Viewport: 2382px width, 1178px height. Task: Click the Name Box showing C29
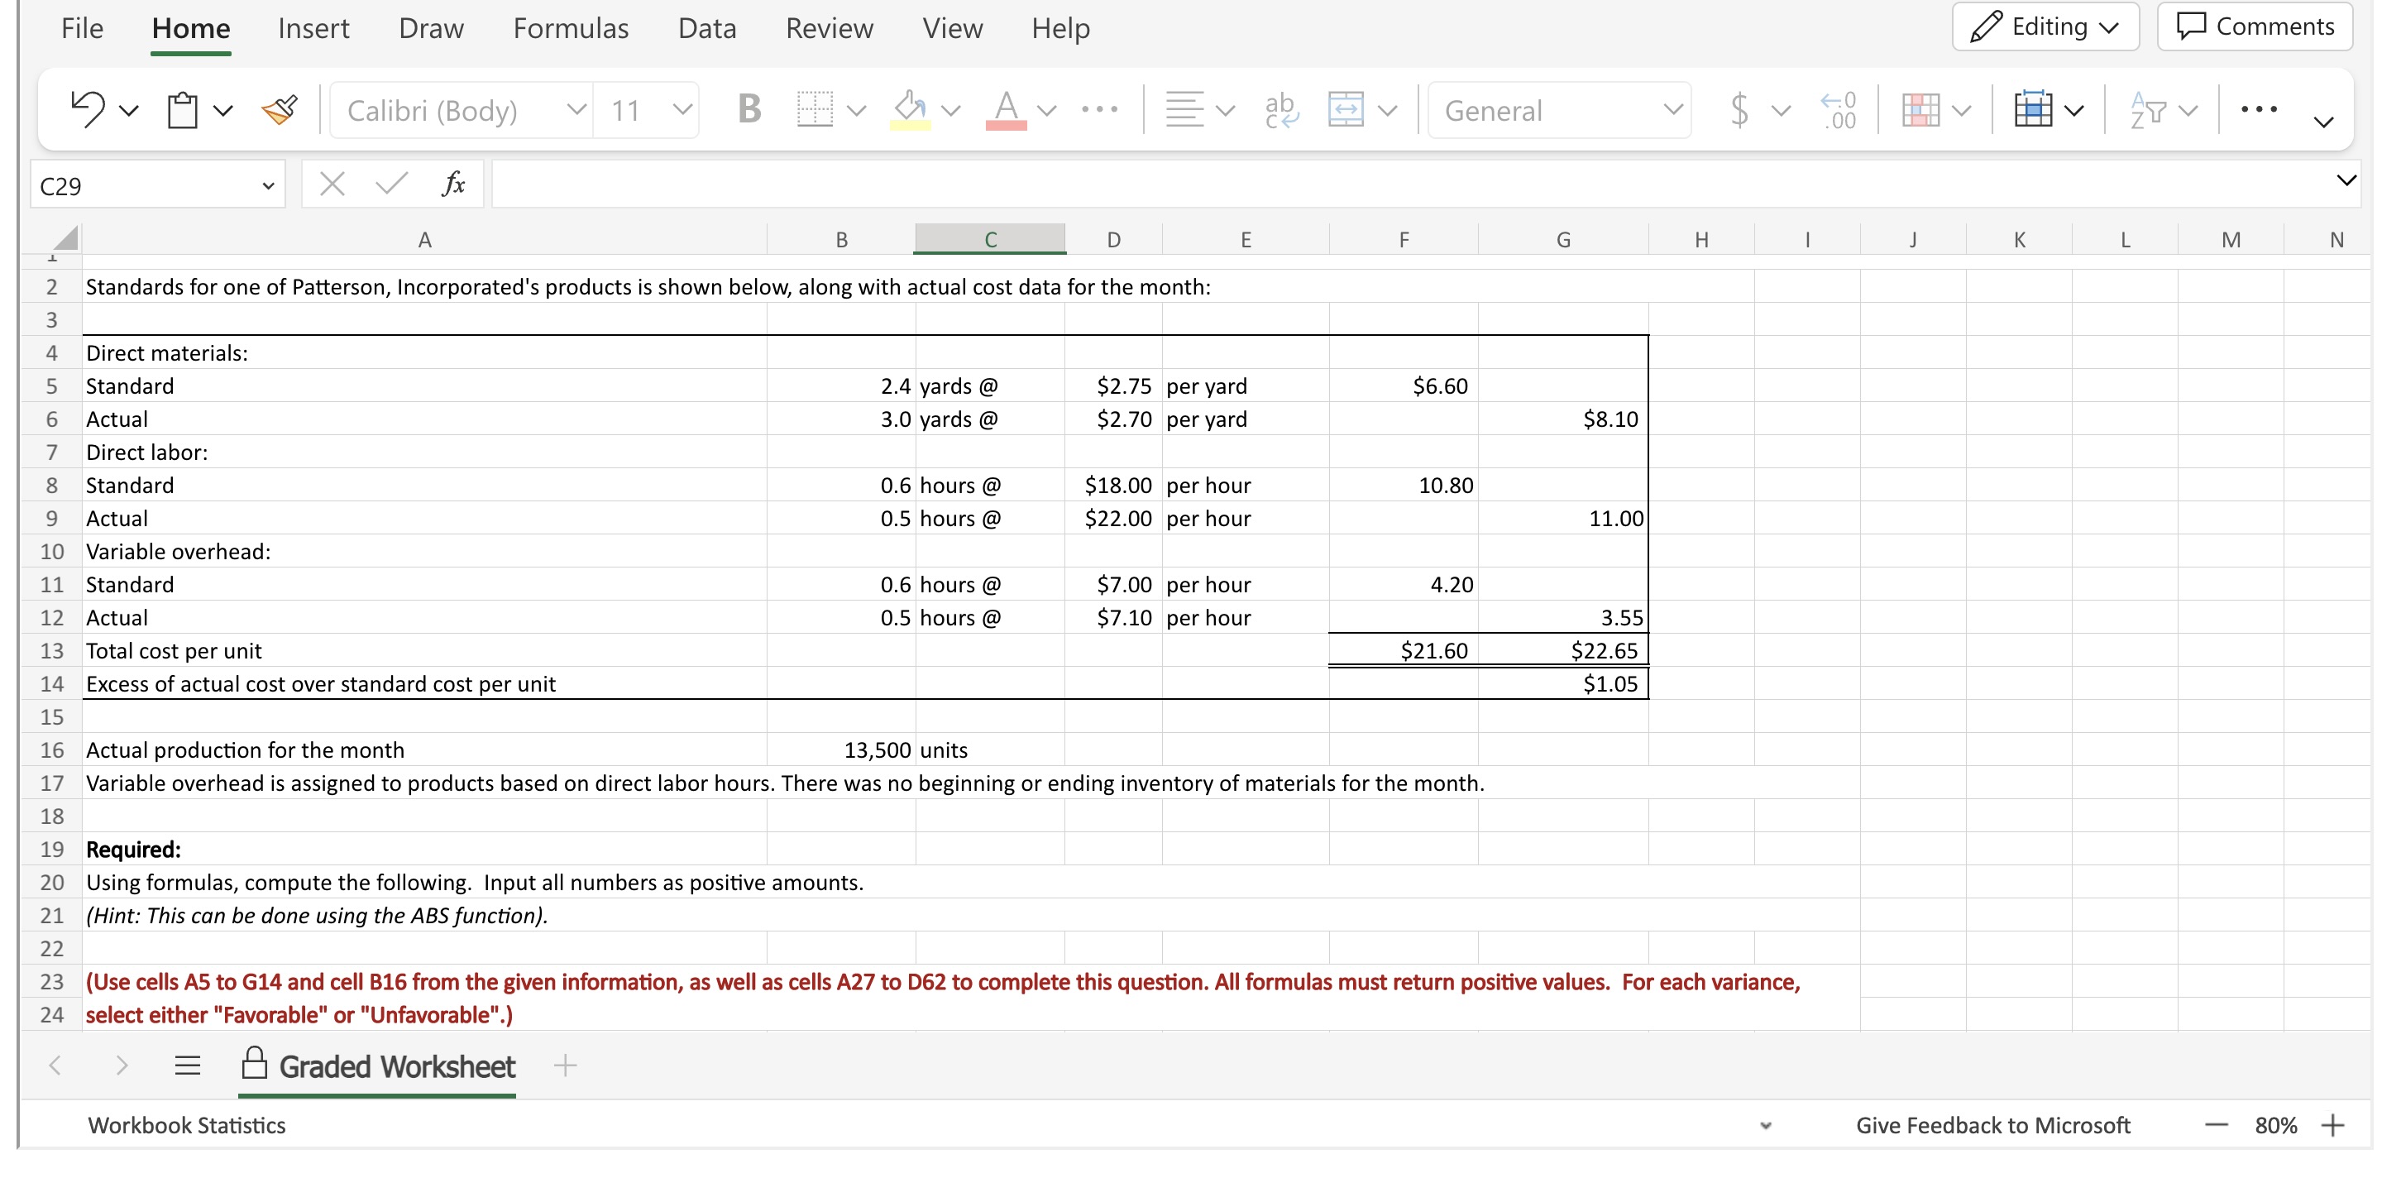tap(157, 185)
